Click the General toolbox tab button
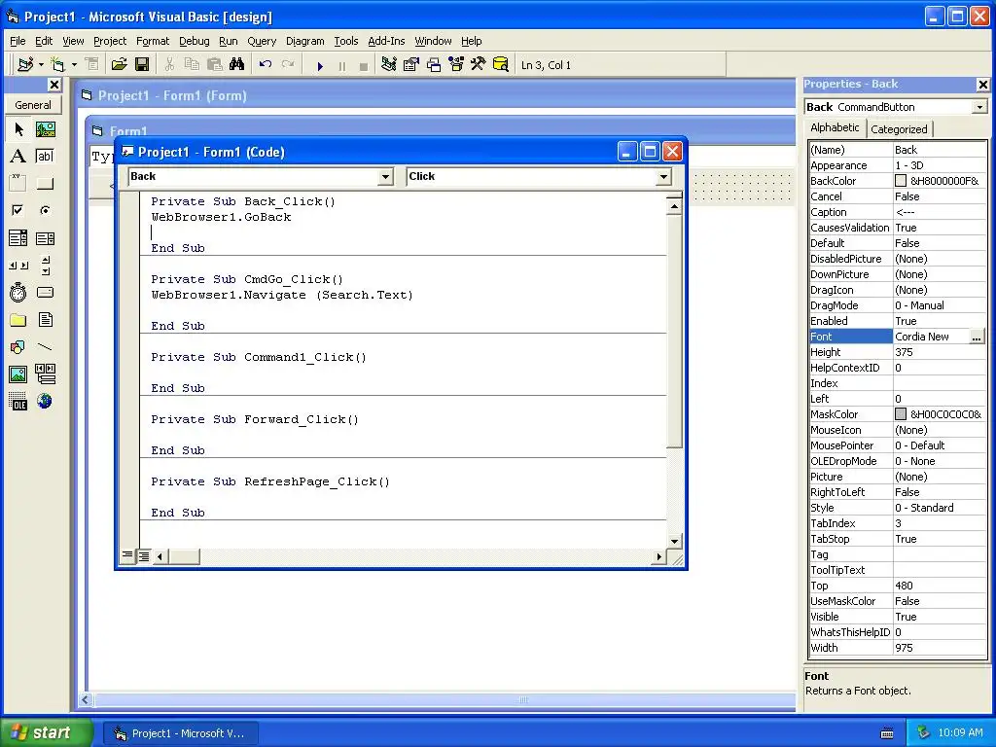Image resolution: width=996 pixels, height=747 pixels. (x=33, y=105)
